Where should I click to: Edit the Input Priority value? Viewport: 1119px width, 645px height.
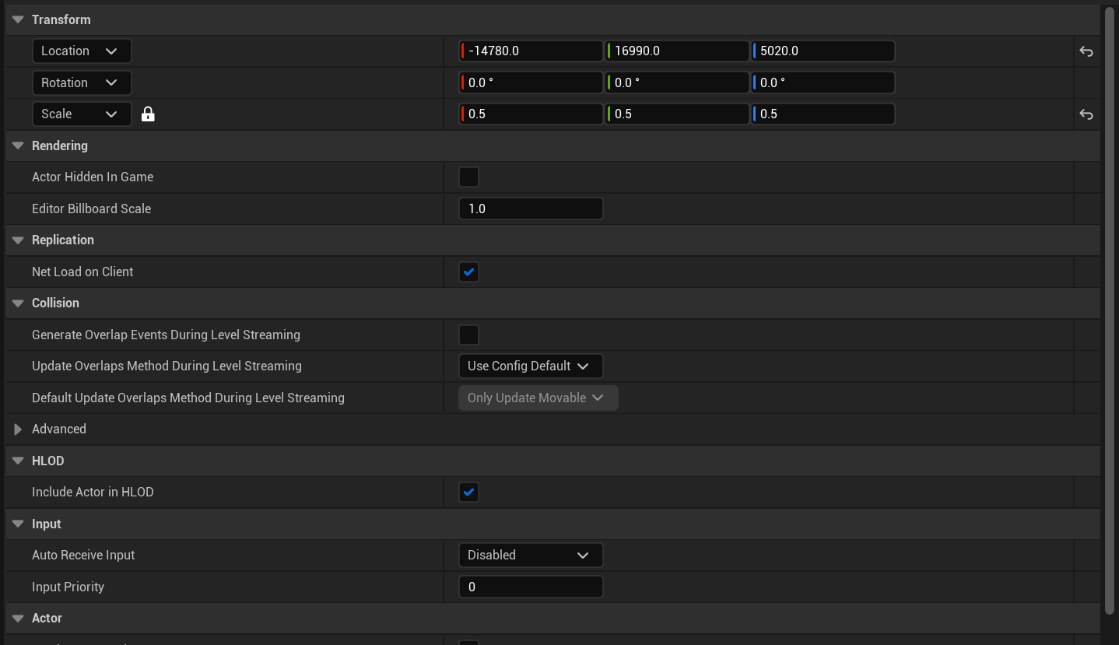tap(531, 587)
